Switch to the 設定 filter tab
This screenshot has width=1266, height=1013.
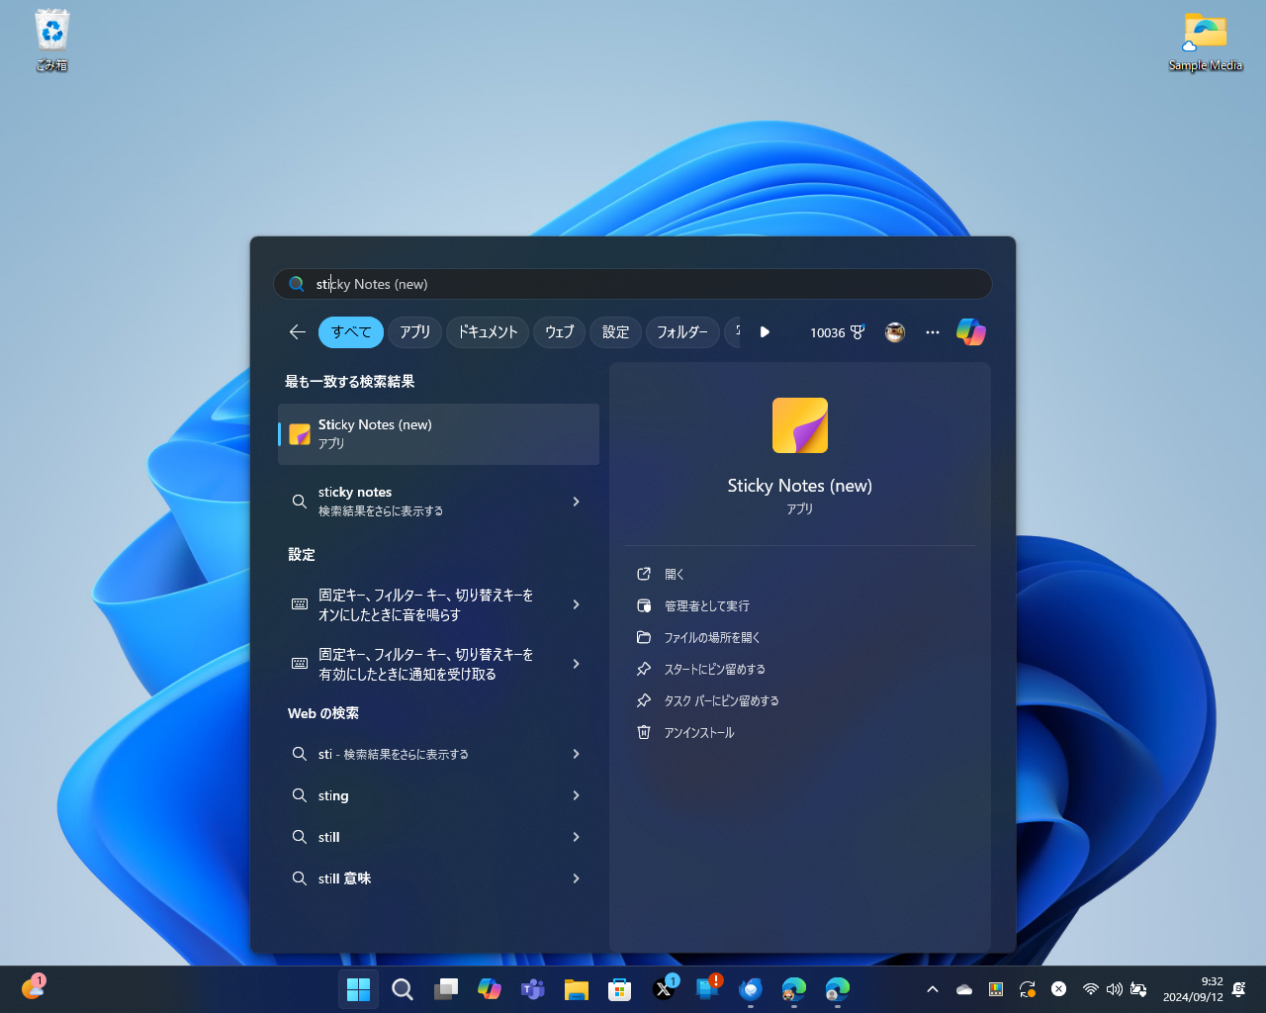coord(616,332)
